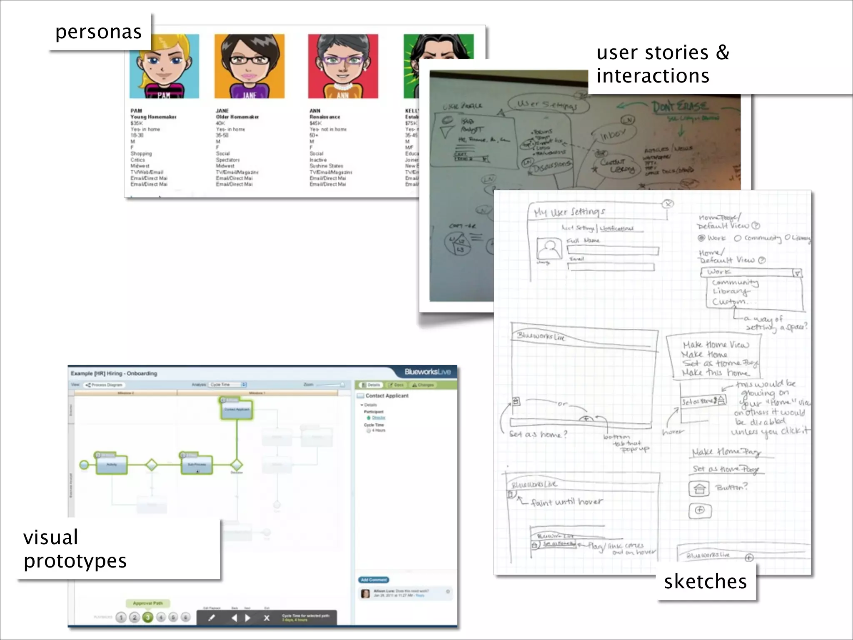Open the Docs tab in the right panel
The image size is (853, 640).
point(396,385)
